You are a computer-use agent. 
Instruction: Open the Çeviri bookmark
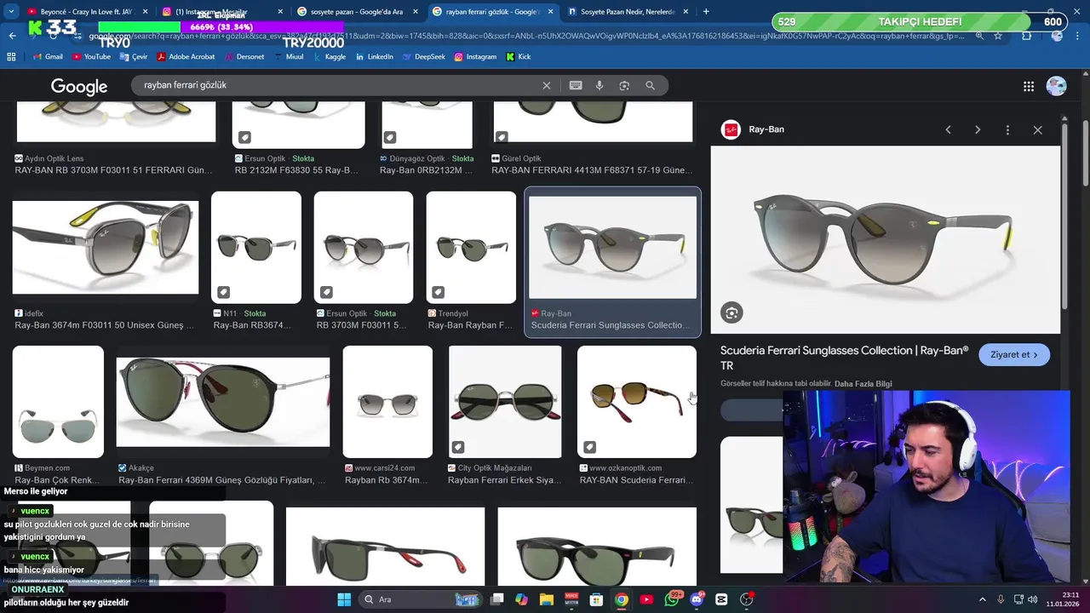click(134, 57)
